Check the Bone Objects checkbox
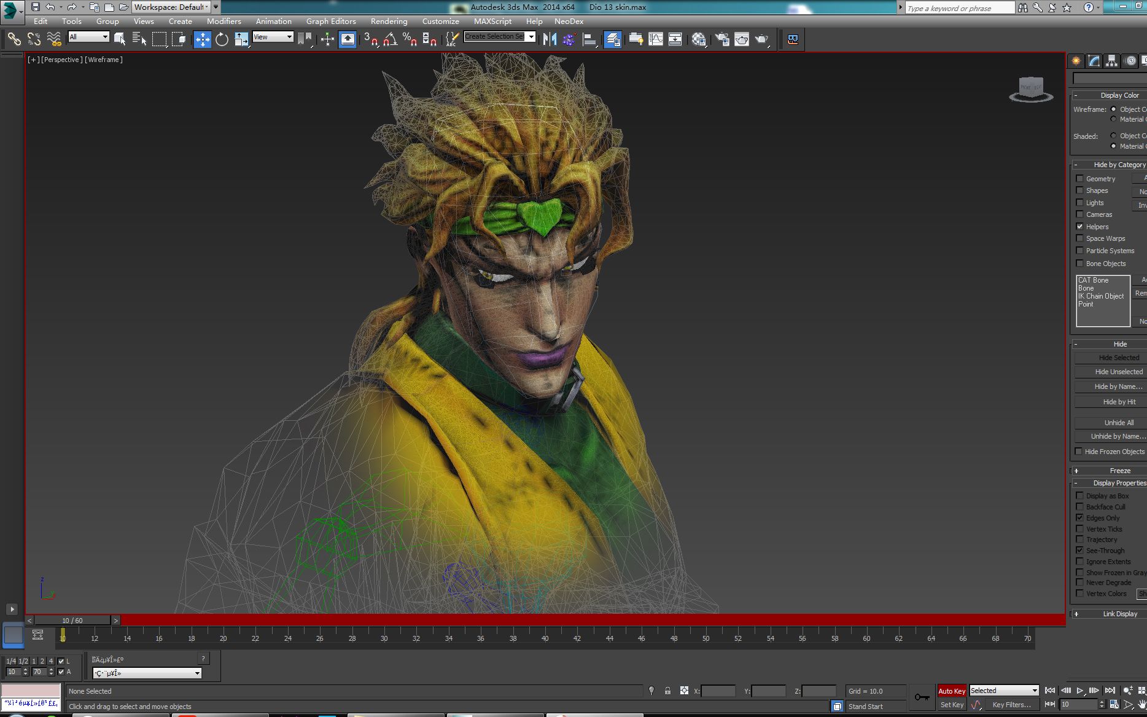 pos(1079,264)
